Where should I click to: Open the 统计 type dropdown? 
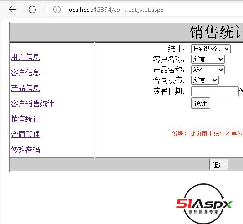click(211, 49)
